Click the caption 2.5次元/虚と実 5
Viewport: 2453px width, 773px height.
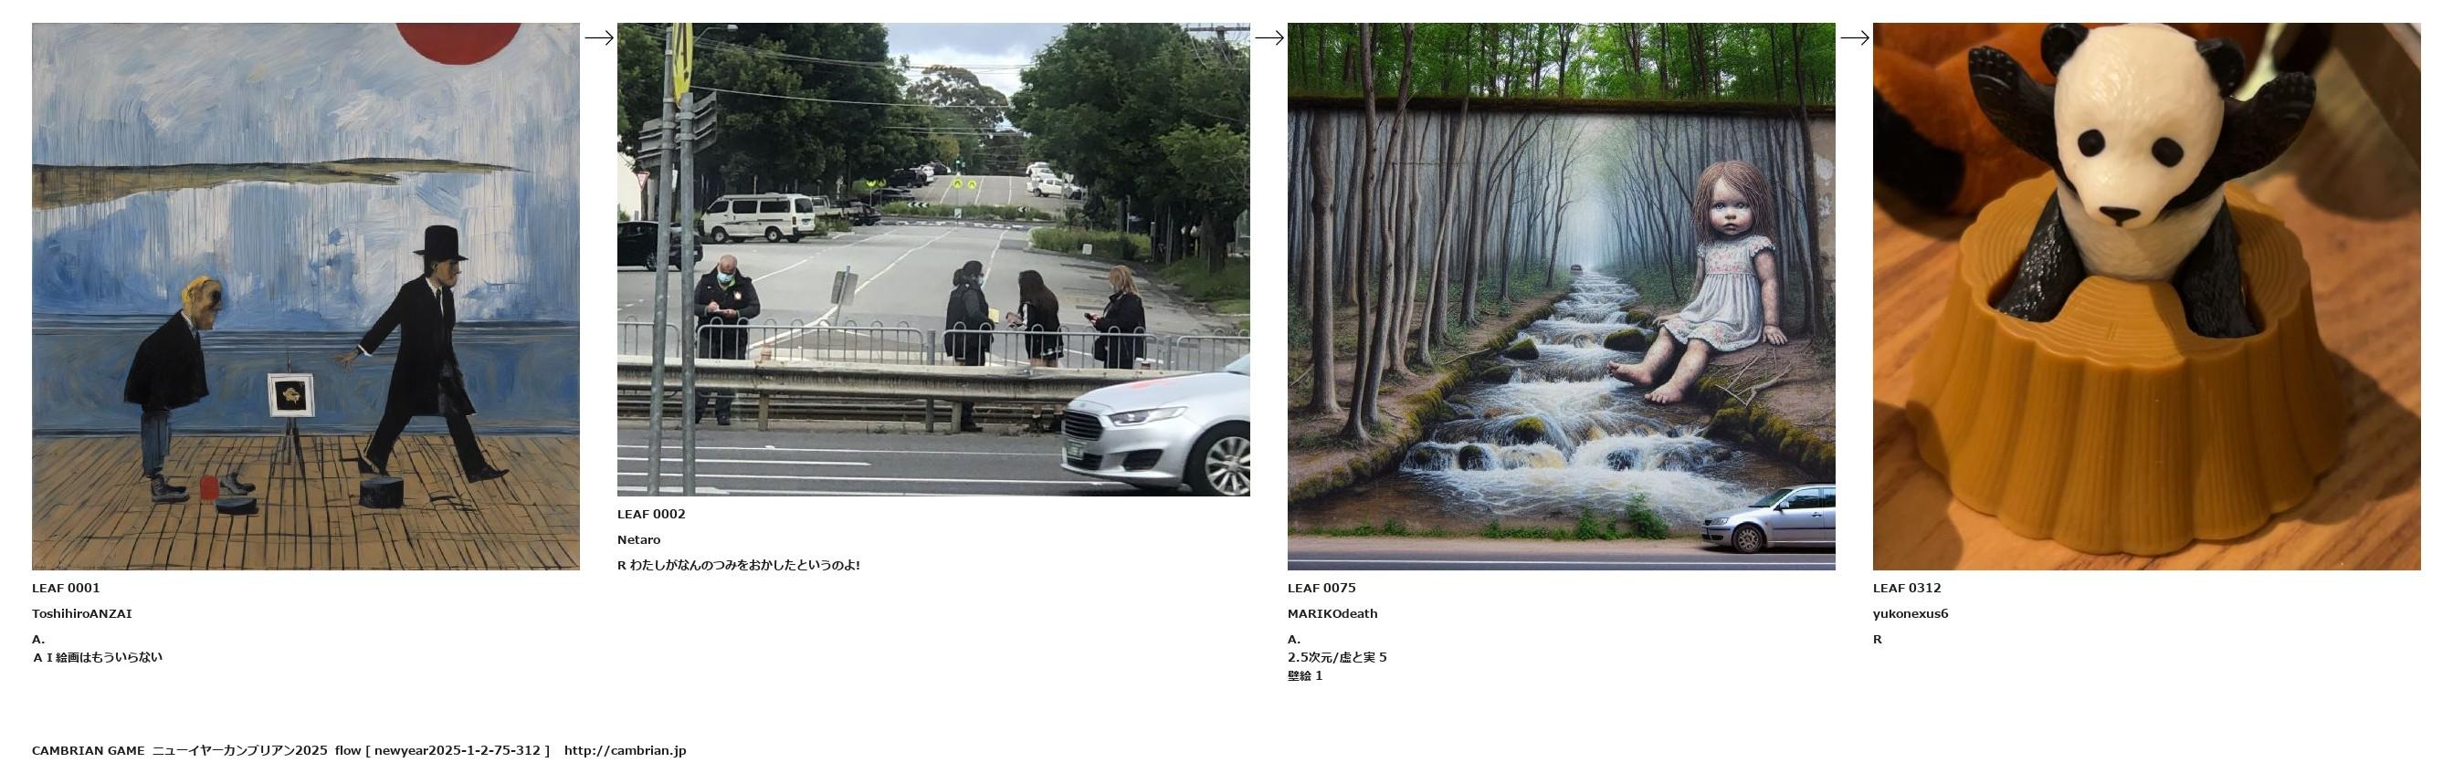coord(1337,657)
